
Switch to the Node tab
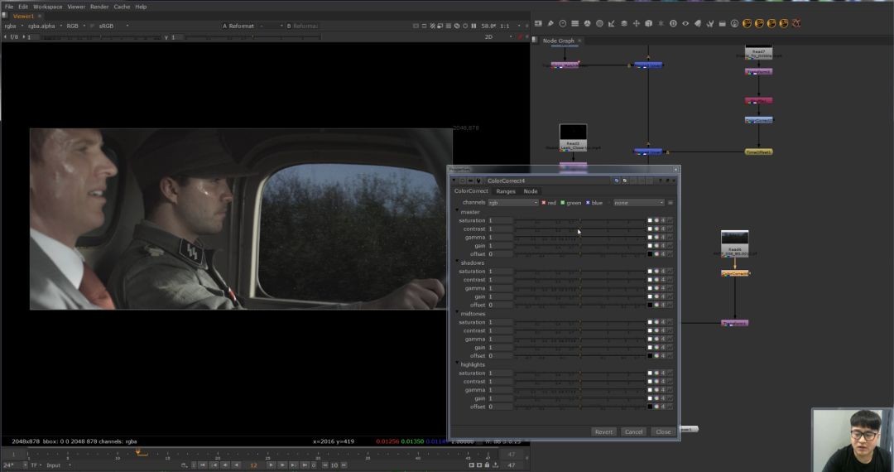531,191
